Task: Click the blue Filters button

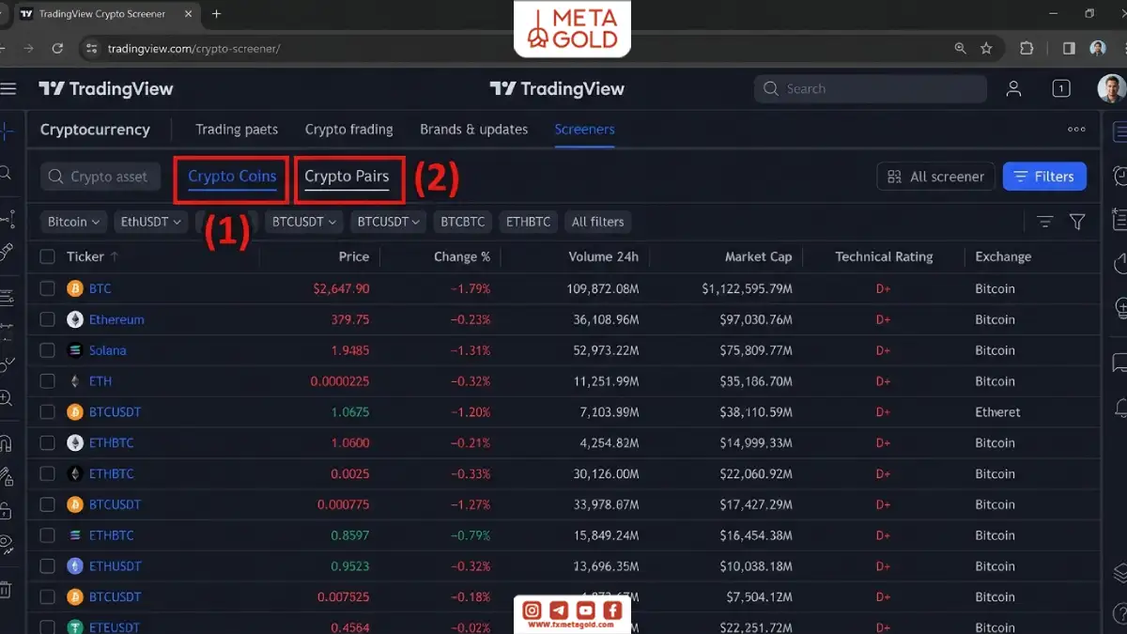Action: coord(1044,177)
